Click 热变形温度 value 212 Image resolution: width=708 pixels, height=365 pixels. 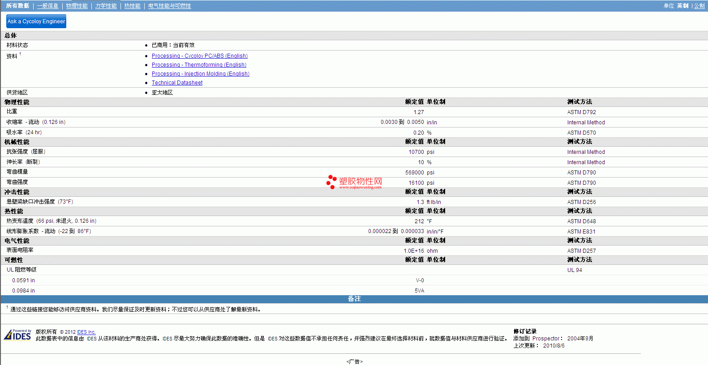point(419,221)
